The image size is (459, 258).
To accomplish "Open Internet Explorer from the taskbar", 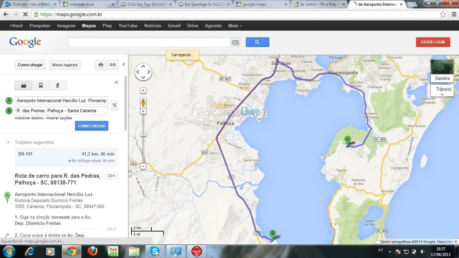I will [x=30, y=251].
